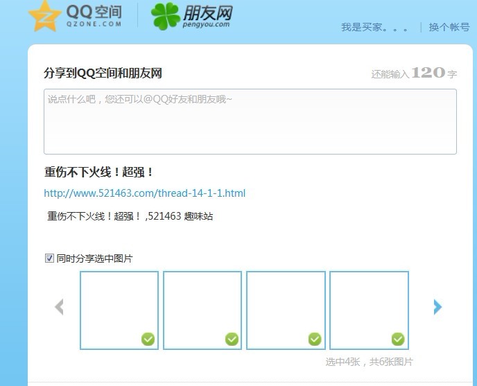Click the left gray arrow of image carousel

click(59, 306)
